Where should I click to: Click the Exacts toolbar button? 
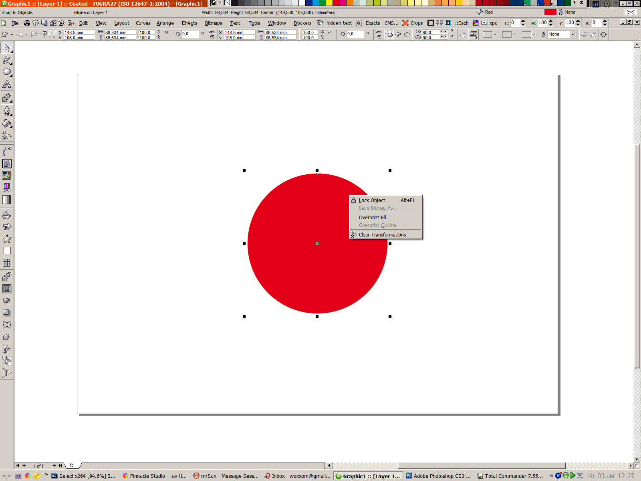pyautogui.click(x=373, y=23)
